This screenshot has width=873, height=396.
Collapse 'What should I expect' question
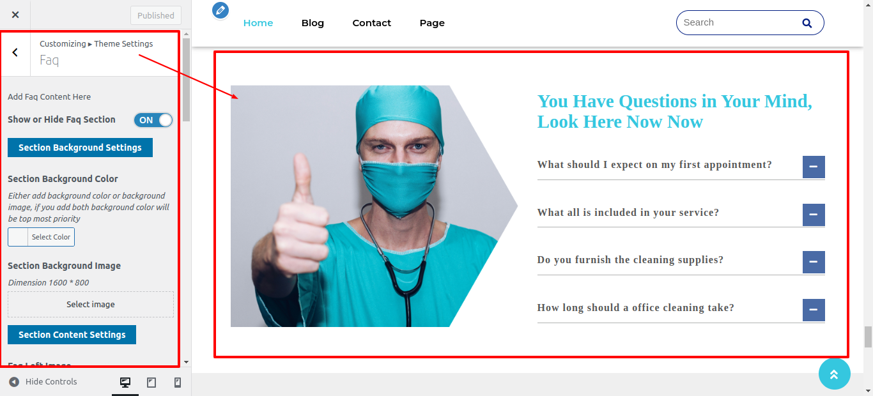[814, 167]
